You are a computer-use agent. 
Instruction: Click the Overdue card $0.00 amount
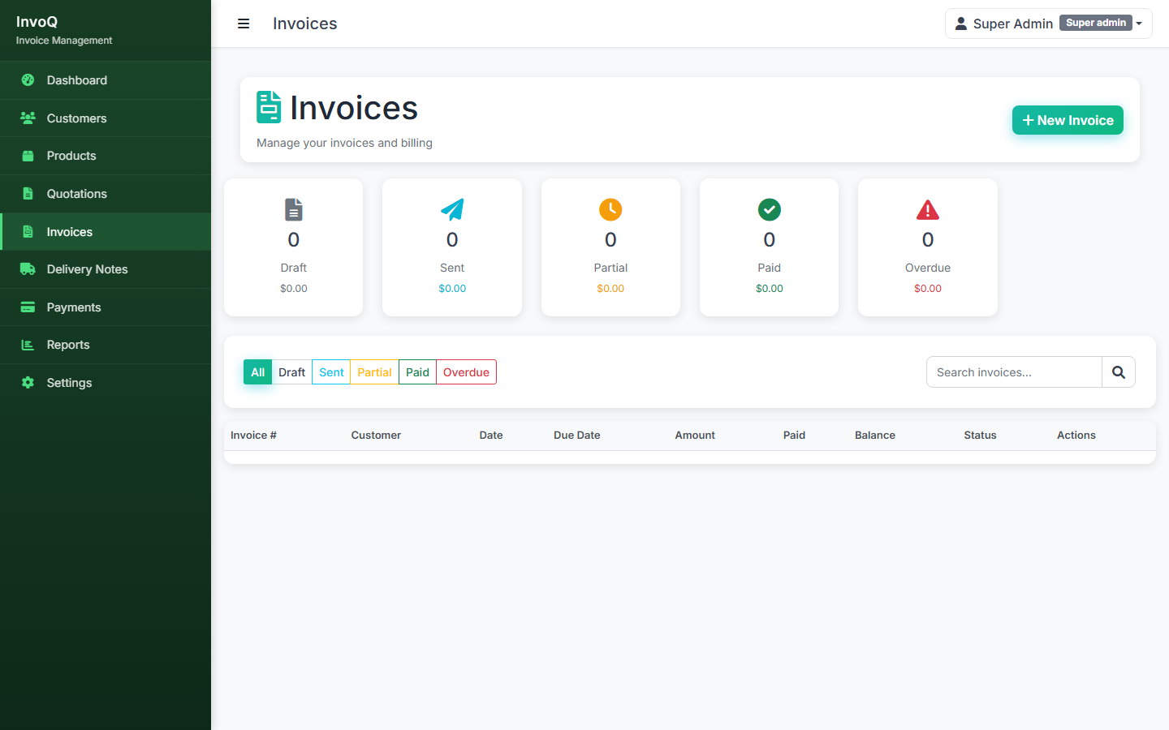[928, 289]
